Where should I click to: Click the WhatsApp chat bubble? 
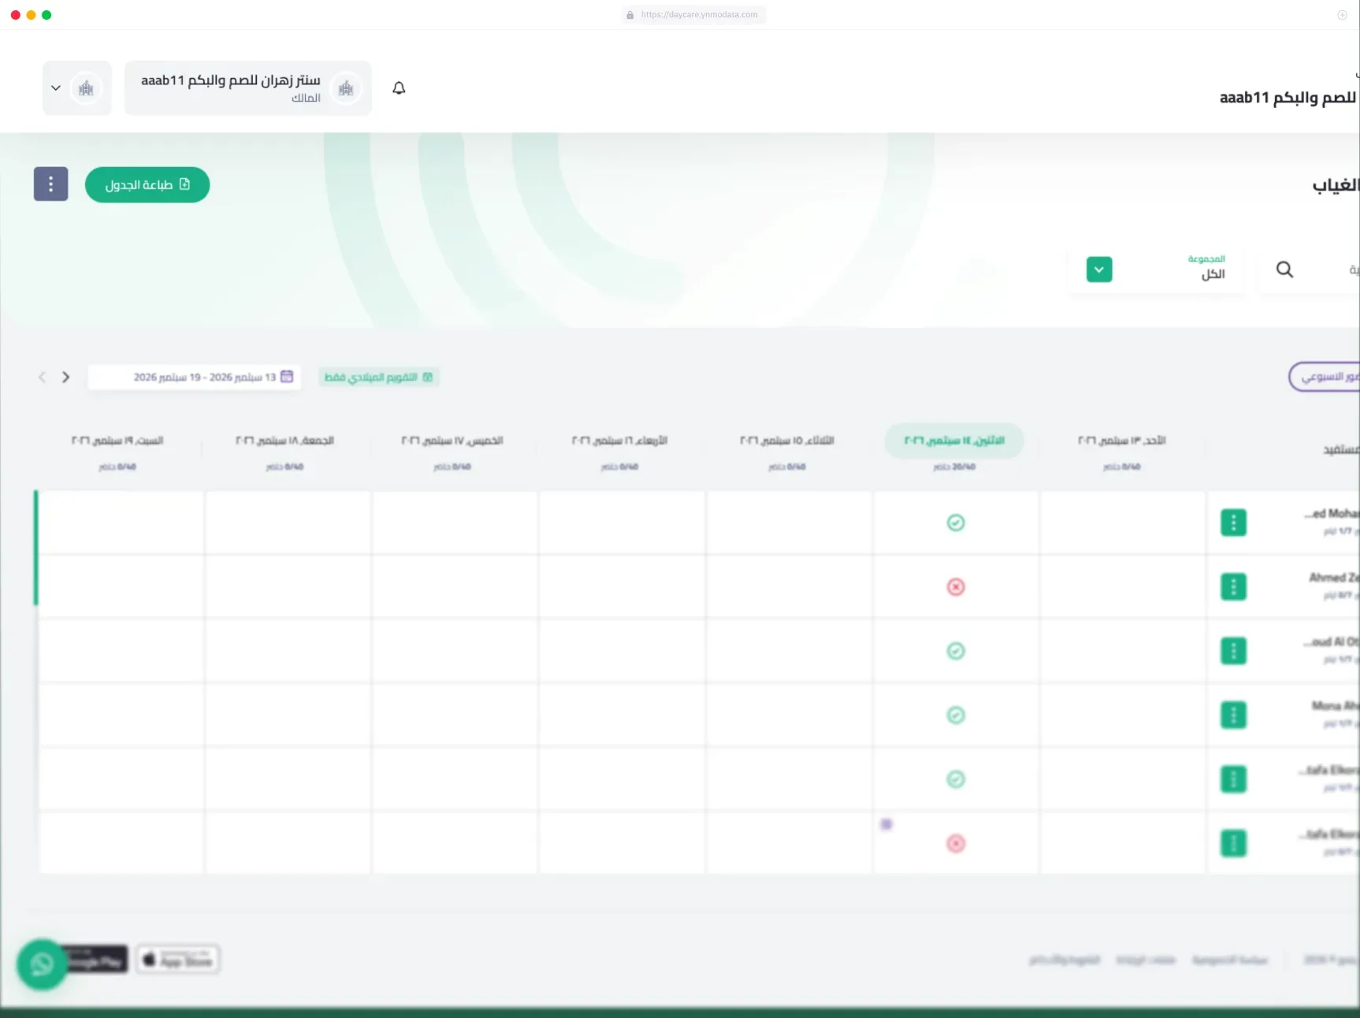click(x=42, y=964)
